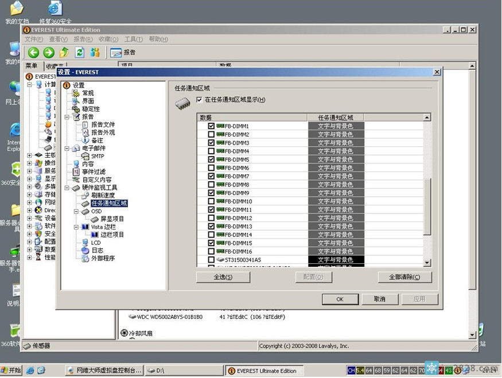Collapse the 硬件监视工具 tree node
Viewport: 502px width, 378px height.
[67, 188]
